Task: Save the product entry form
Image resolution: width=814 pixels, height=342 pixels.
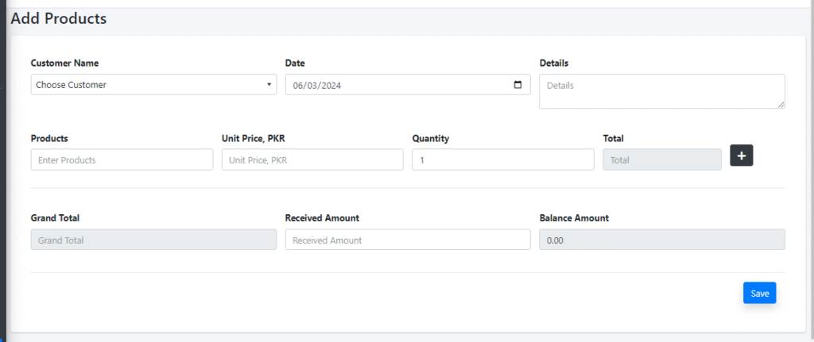Action: [759, 293]
